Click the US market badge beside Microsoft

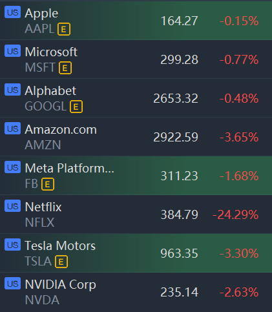pos(12,51)
